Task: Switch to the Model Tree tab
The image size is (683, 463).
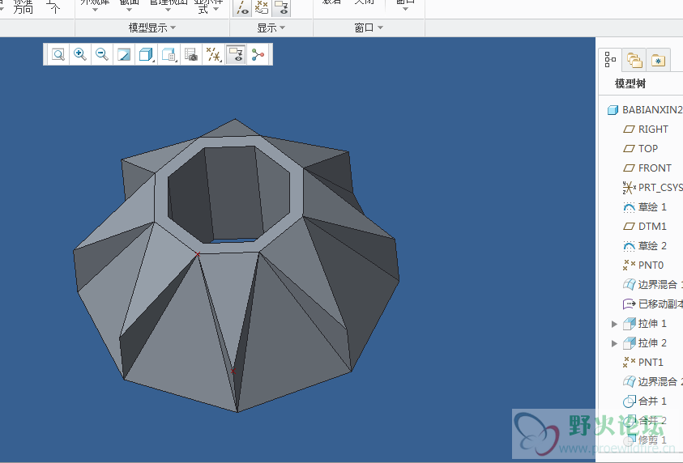Action: [611, 60]
